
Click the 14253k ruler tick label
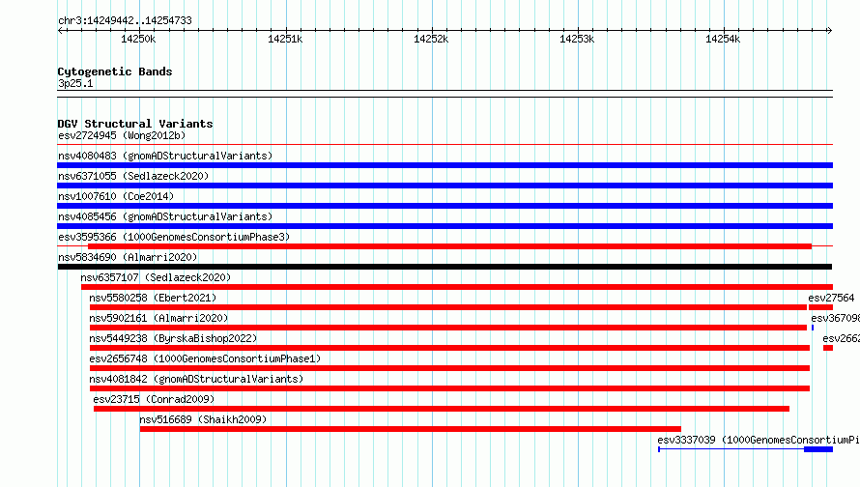click(577, 39)
